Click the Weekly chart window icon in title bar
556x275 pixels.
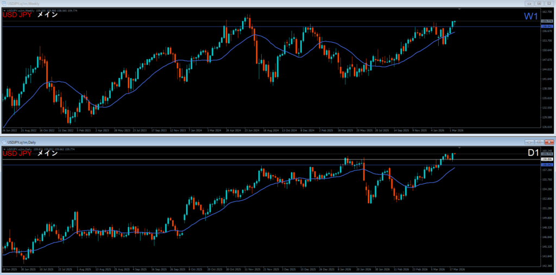pos(4,3)
